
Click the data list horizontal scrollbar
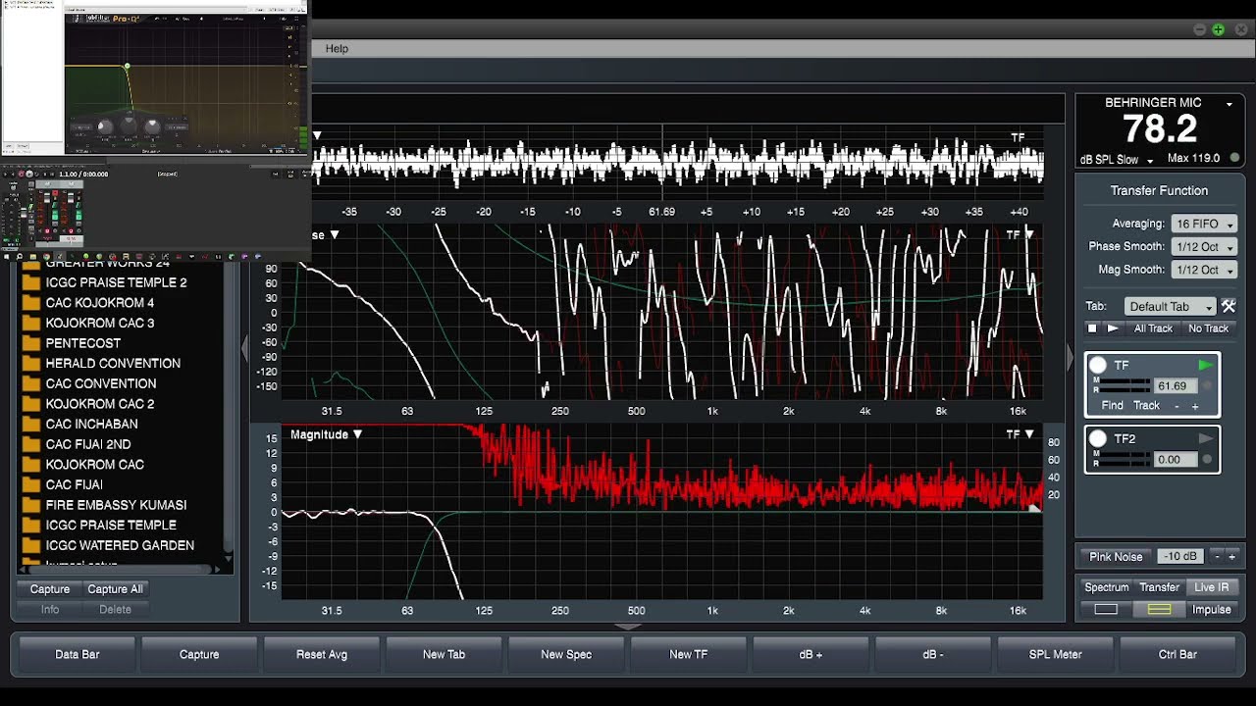[119, 568]
